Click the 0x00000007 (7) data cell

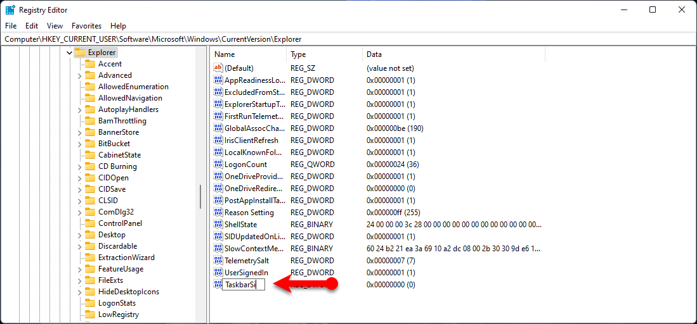[x=391, y=260]
